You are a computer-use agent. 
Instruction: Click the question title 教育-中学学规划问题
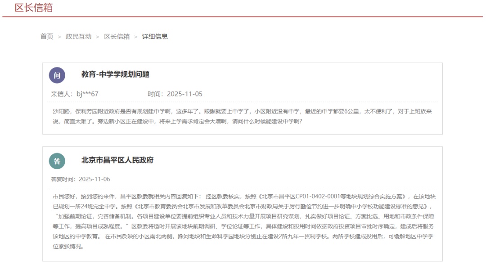coord(115,75)
